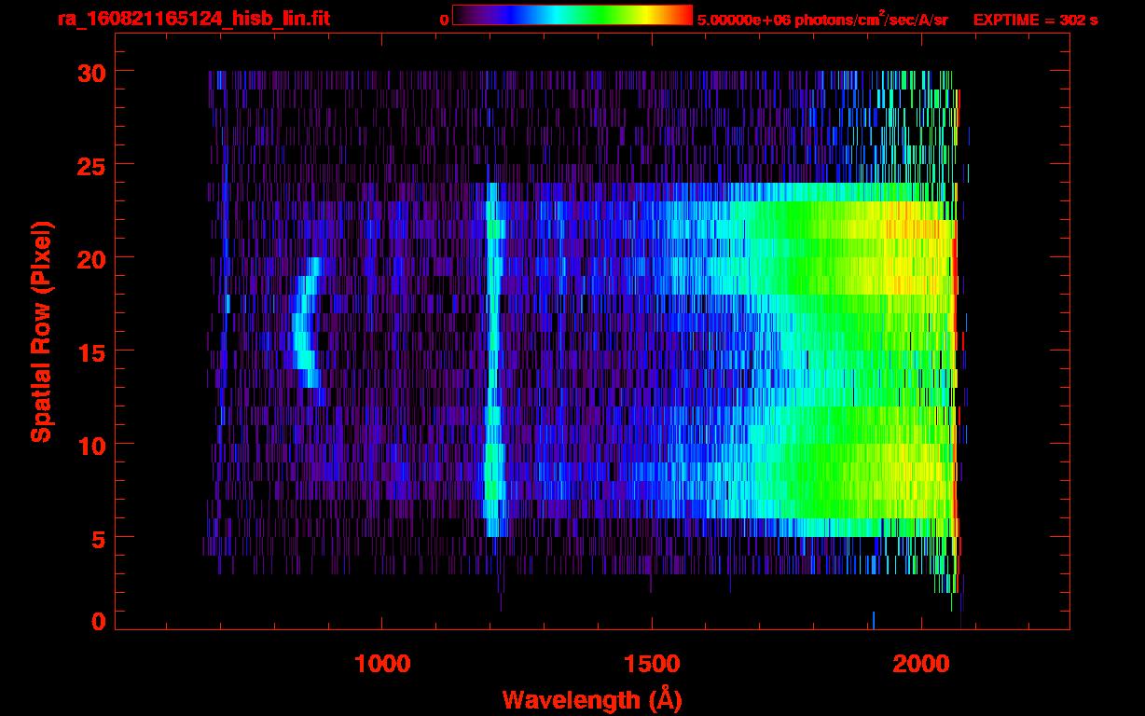The width and height of the screenshot is (1145, 716).
Task: Click the color bar's 0 minimum label
Action: (445, 20)
